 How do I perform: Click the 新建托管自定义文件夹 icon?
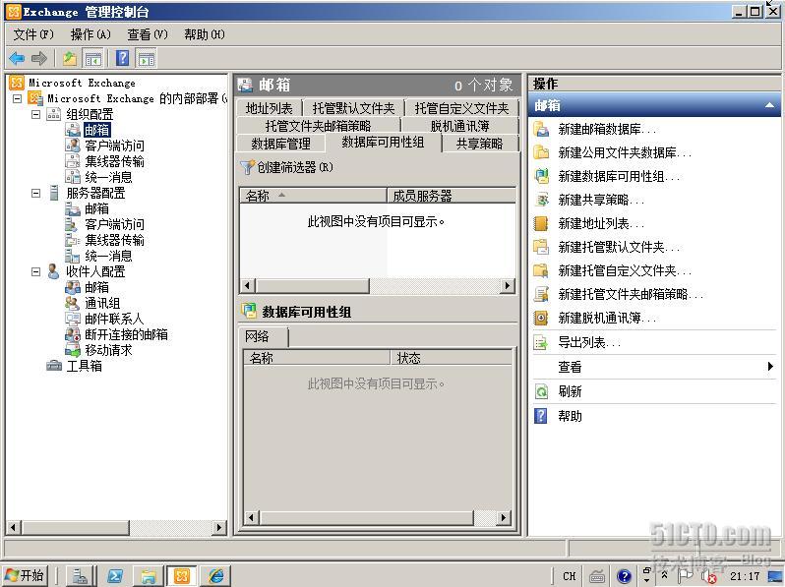[x=541, y=270]
